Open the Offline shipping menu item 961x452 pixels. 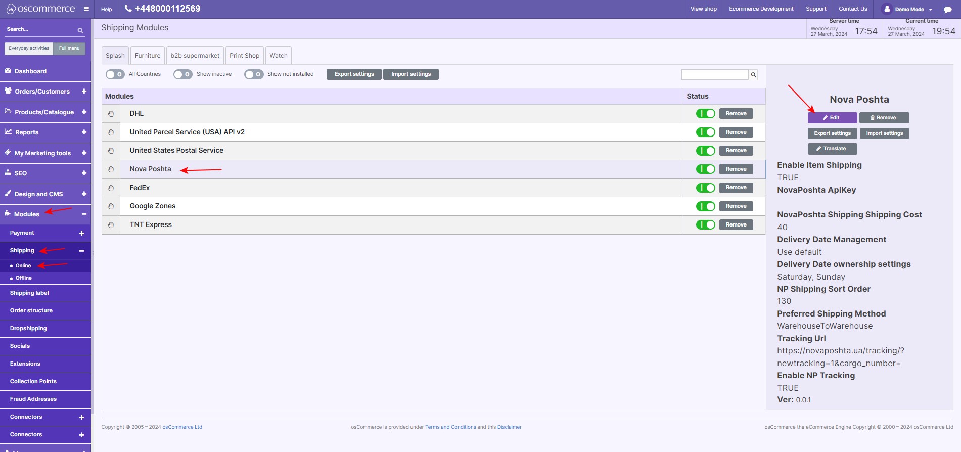(x=24, y=278)
